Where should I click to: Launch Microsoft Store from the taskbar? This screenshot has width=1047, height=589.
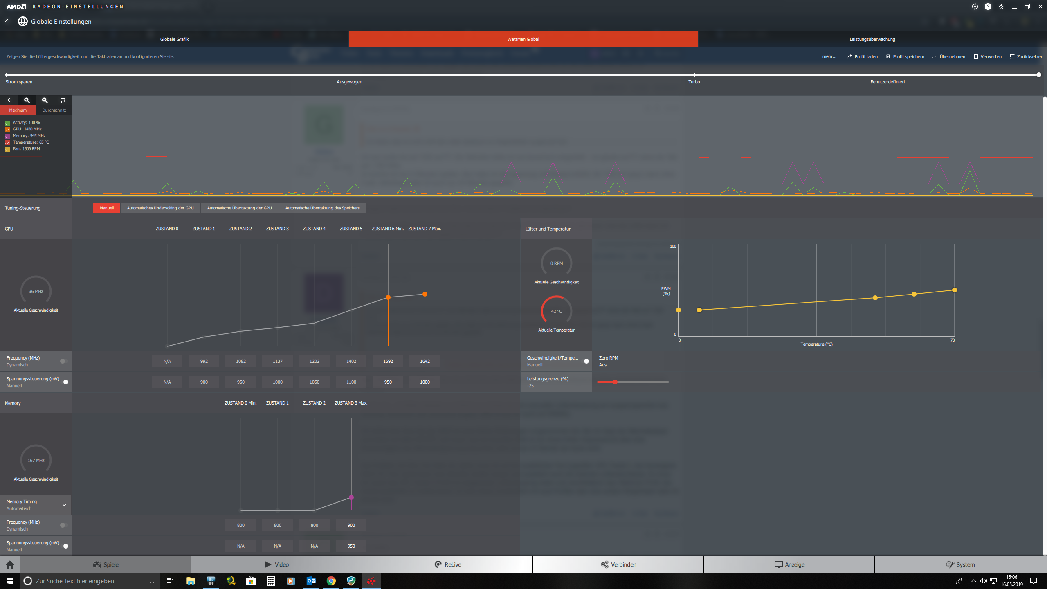coord(251,581)
